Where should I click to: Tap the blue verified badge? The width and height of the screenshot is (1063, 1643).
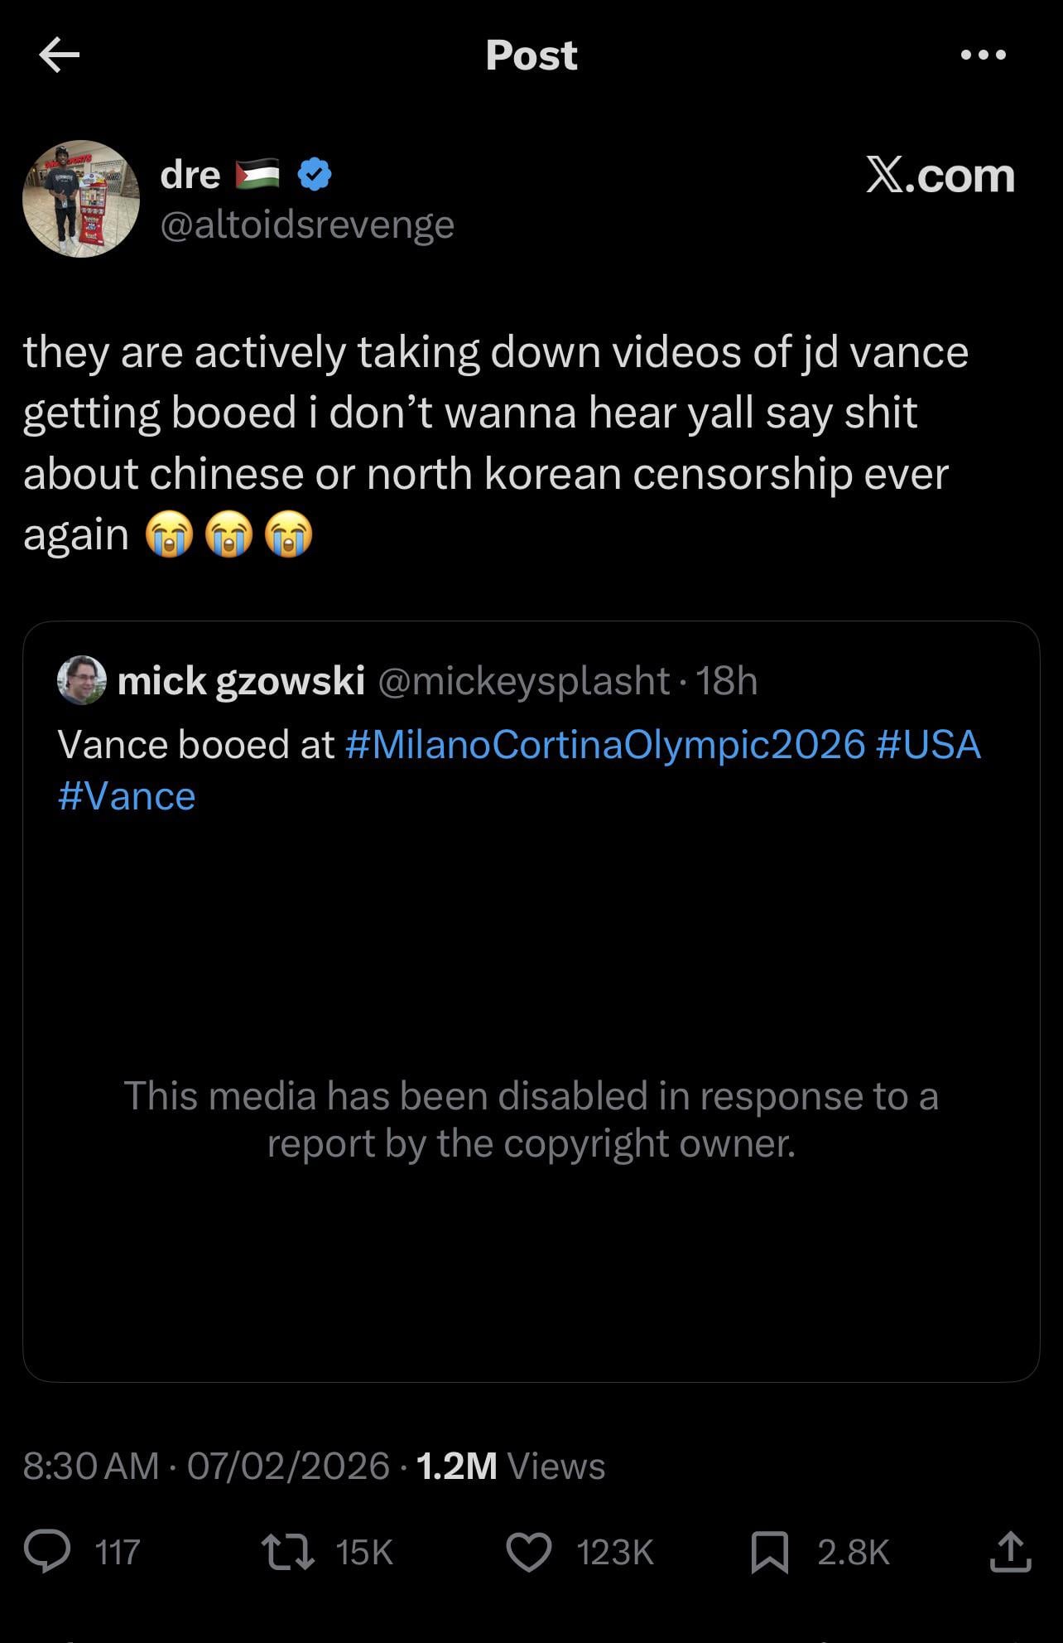[315, 175]
